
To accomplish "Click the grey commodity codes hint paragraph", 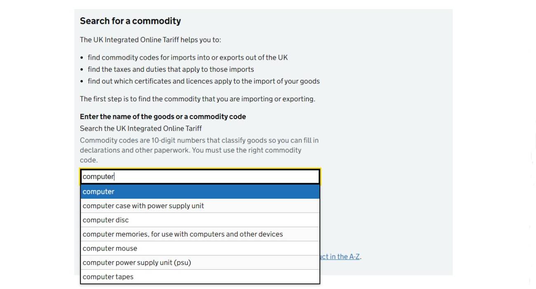I will click(199, 150).
